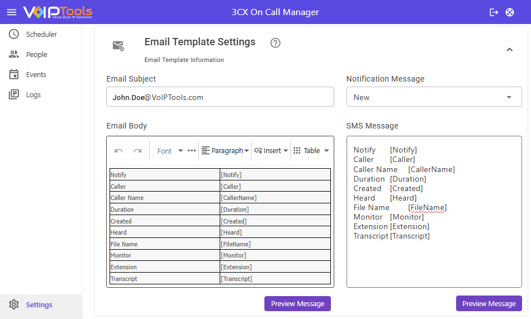Navigate to Events in sidebar
The width and height of the screenshot is (531, 319).
[x=36, y=74]
